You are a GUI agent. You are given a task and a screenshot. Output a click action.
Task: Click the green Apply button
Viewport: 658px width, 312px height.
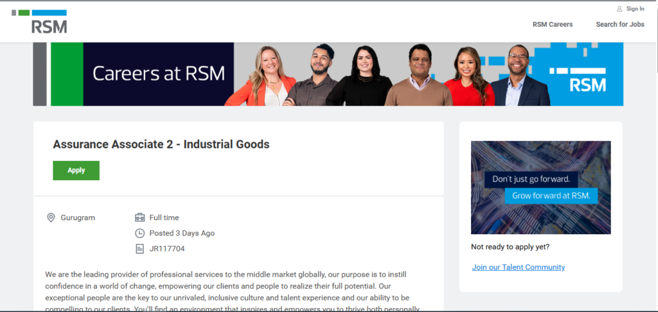[76, 170]
